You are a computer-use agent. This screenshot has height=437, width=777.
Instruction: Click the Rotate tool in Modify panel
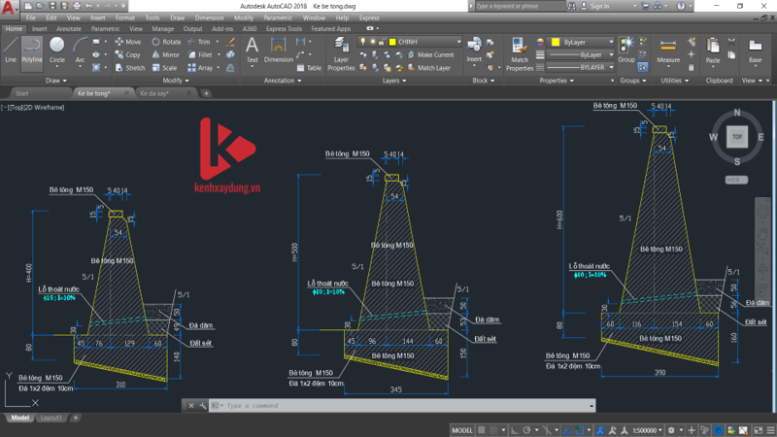tap(166, 42)
